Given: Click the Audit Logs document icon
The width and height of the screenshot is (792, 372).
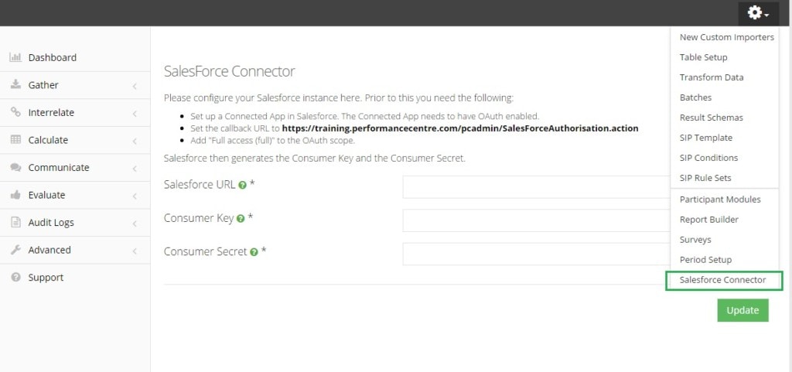Looking at the screenshot, I should point(15,222).
